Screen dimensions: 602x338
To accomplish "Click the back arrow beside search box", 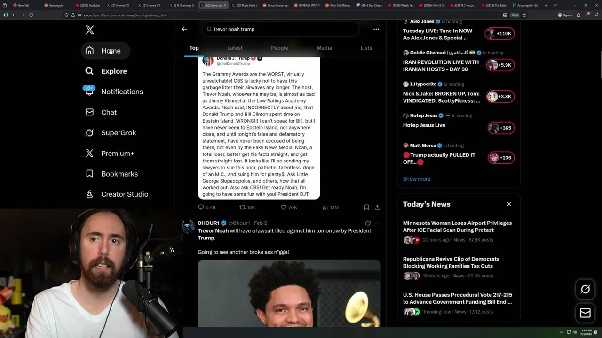I will tap(184, 29).
